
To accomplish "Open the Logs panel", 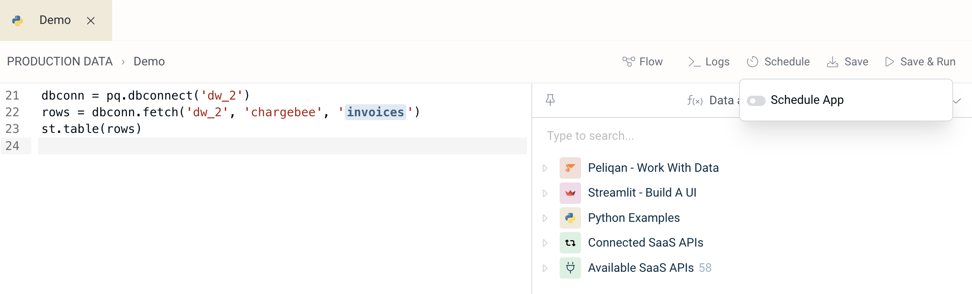I will 708,62.
